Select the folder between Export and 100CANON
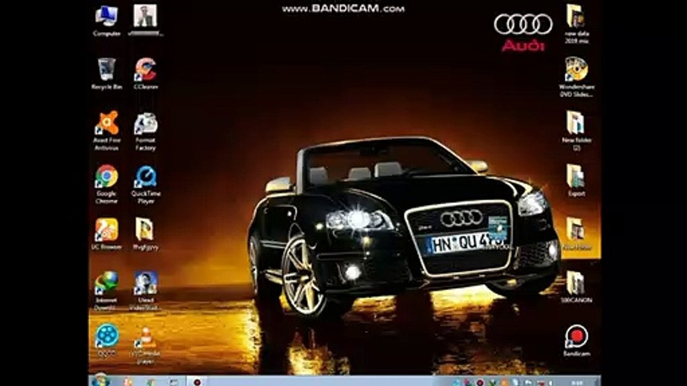Image resolution: width=687 pixels, height=386 pixels. (x=576, y=234)
